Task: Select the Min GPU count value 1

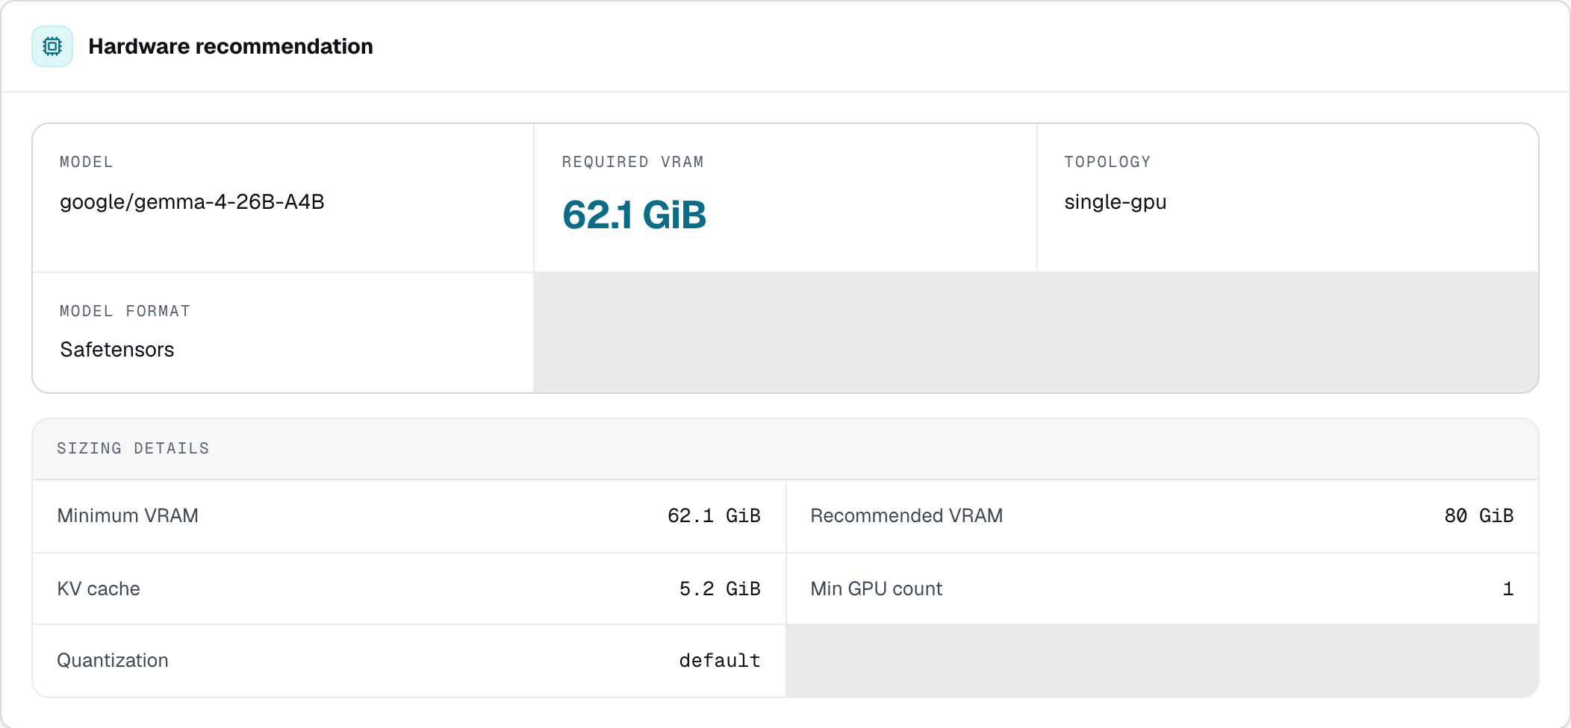Action: pos(1508,589)
